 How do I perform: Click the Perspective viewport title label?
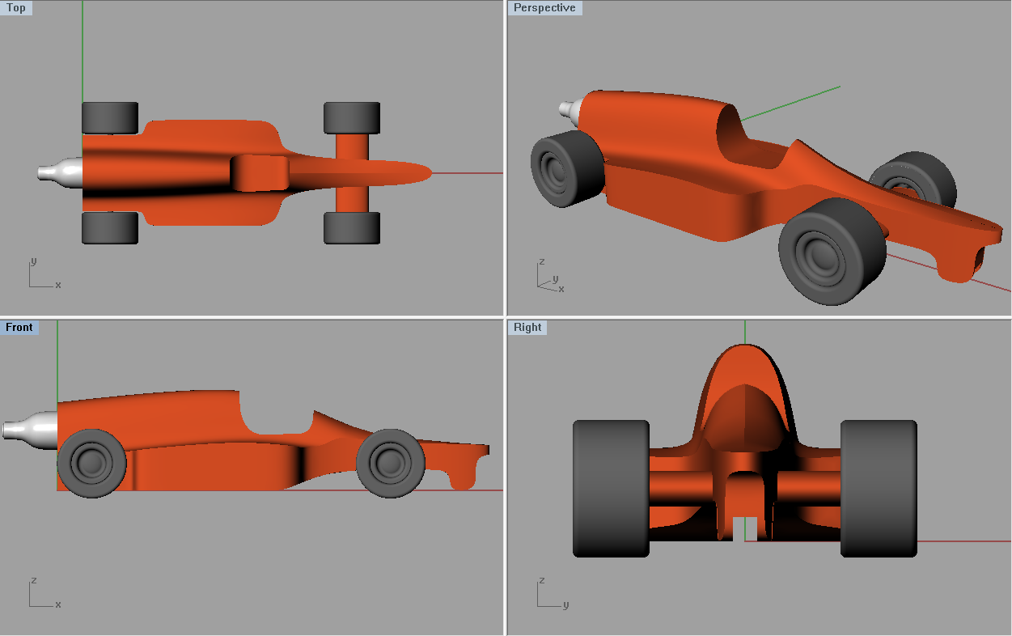544,8
